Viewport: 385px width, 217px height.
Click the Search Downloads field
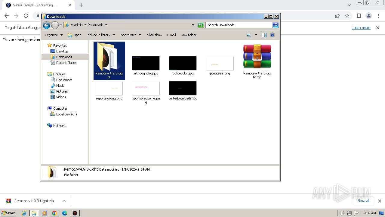239,25
